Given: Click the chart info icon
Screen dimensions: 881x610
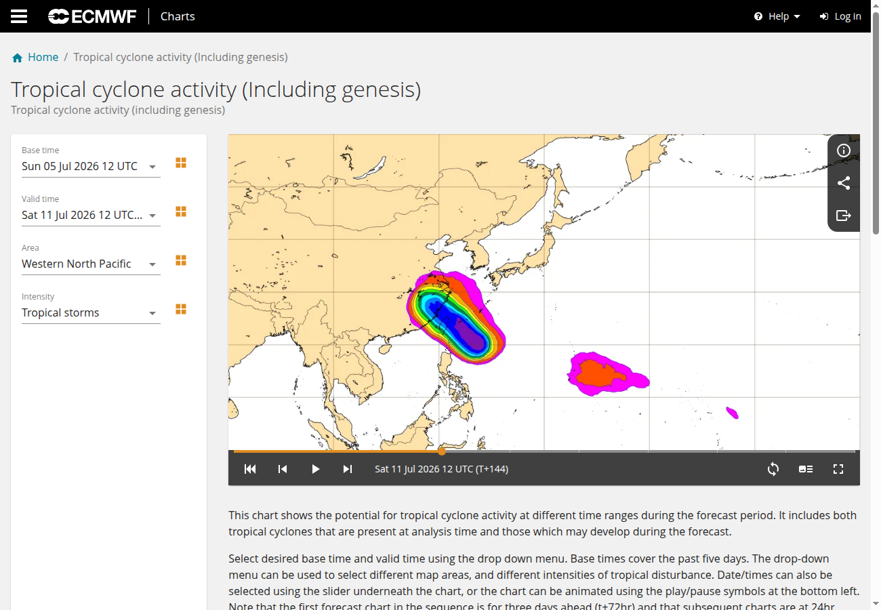Looking at the screenshot, I should point(844,150).
